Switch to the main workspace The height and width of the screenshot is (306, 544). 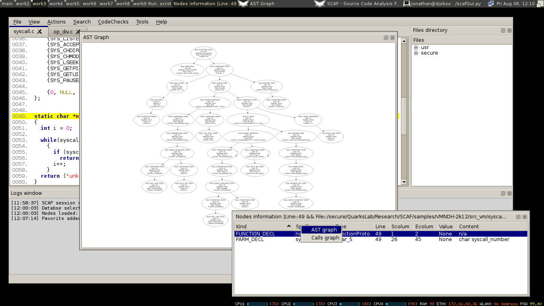click(x=7, y=4)
